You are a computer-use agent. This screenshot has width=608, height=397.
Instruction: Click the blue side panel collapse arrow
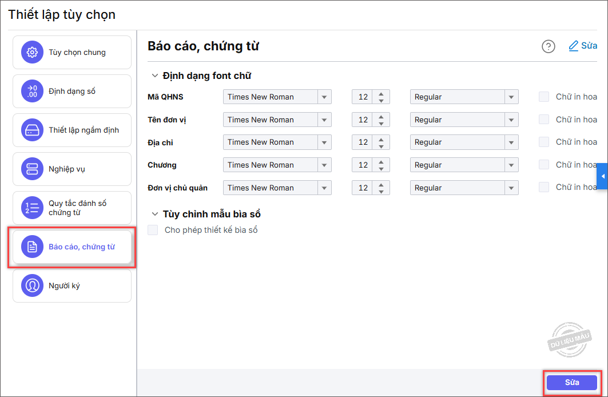(602, 176)
